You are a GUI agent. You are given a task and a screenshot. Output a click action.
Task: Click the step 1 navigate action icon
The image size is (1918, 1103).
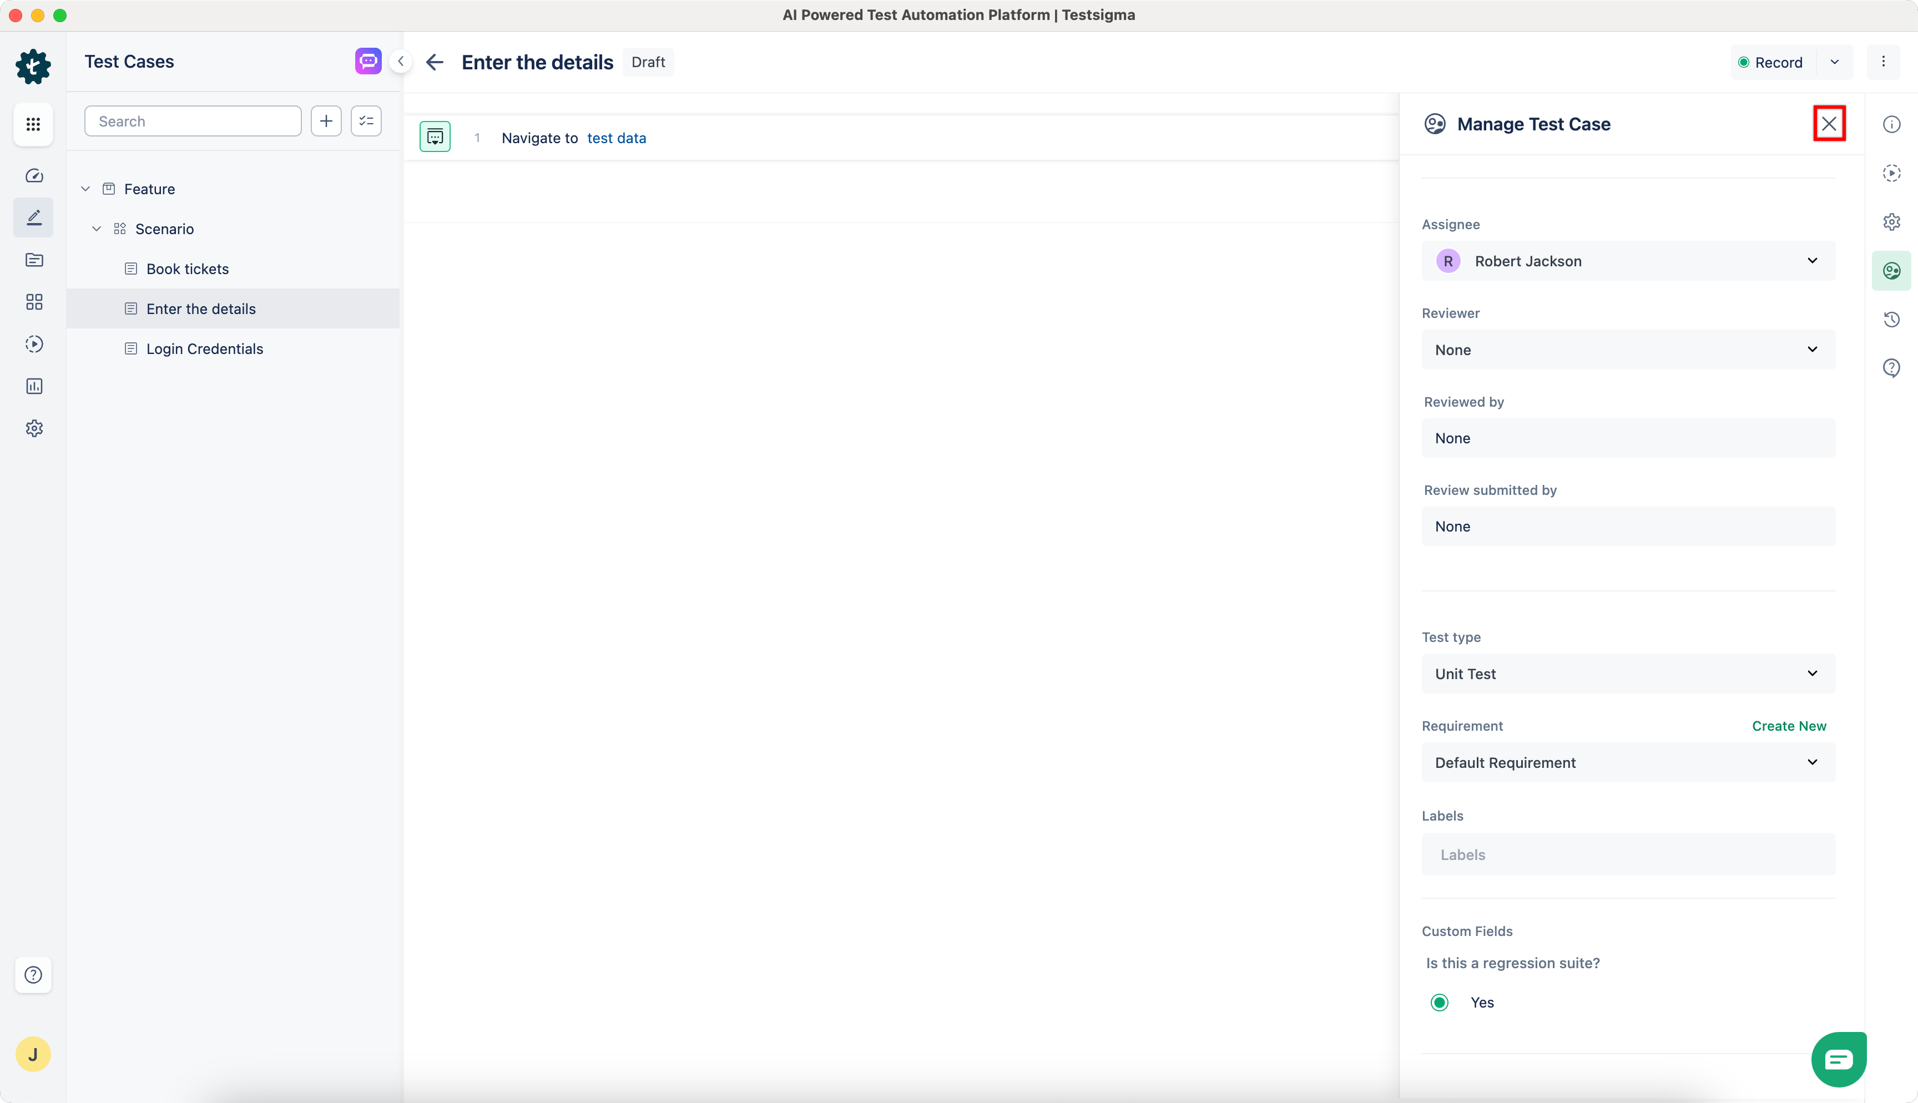tap(435, 137)
